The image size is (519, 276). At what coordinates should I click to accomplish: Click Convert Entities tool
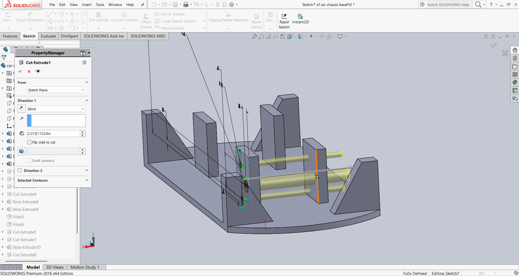[124, 17]
